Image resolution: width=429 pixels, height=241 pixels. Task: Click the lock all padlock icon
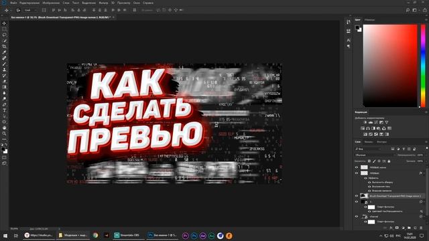pos(389,161)
